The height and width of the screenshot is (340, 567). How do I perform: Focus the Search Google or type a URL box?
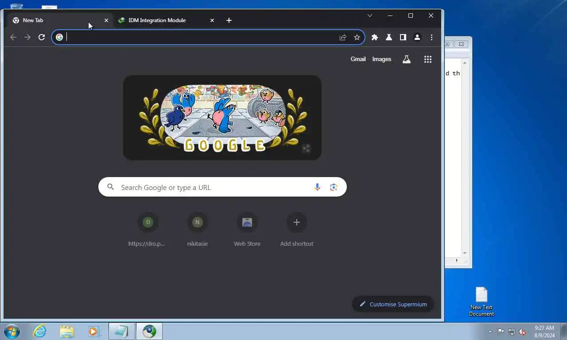[x=222, y=187]
